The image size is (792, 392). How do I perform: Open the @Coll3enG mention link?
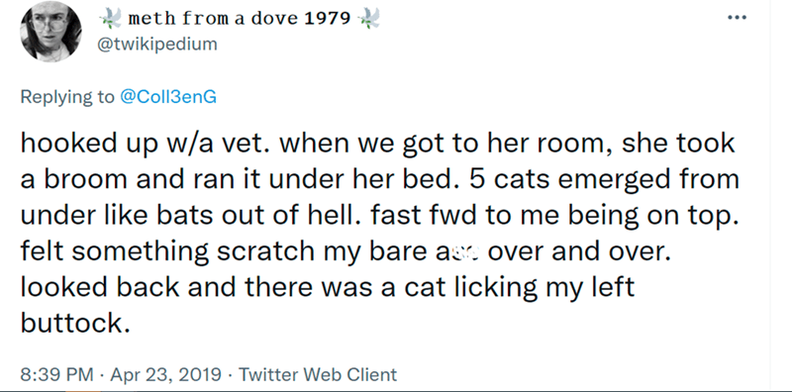coord(168,96)
